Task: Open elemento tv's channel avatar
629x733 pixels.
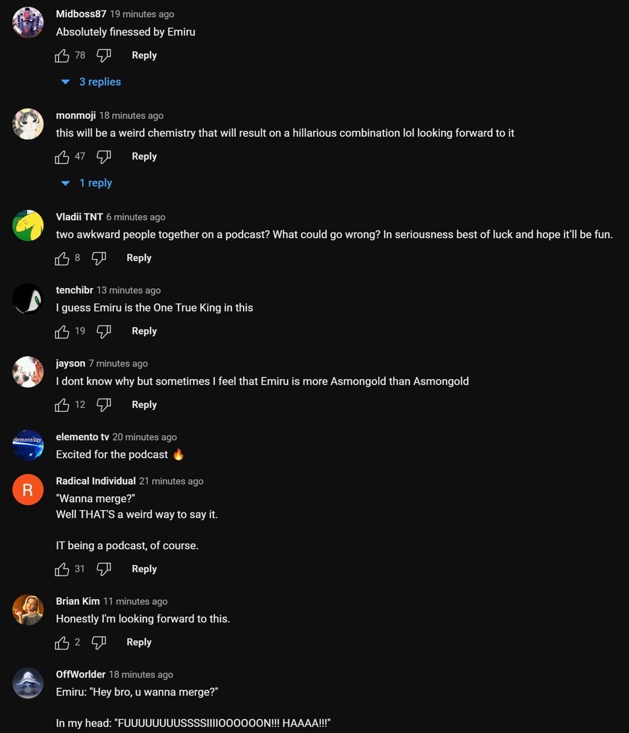Action: (x=28, y=445)
